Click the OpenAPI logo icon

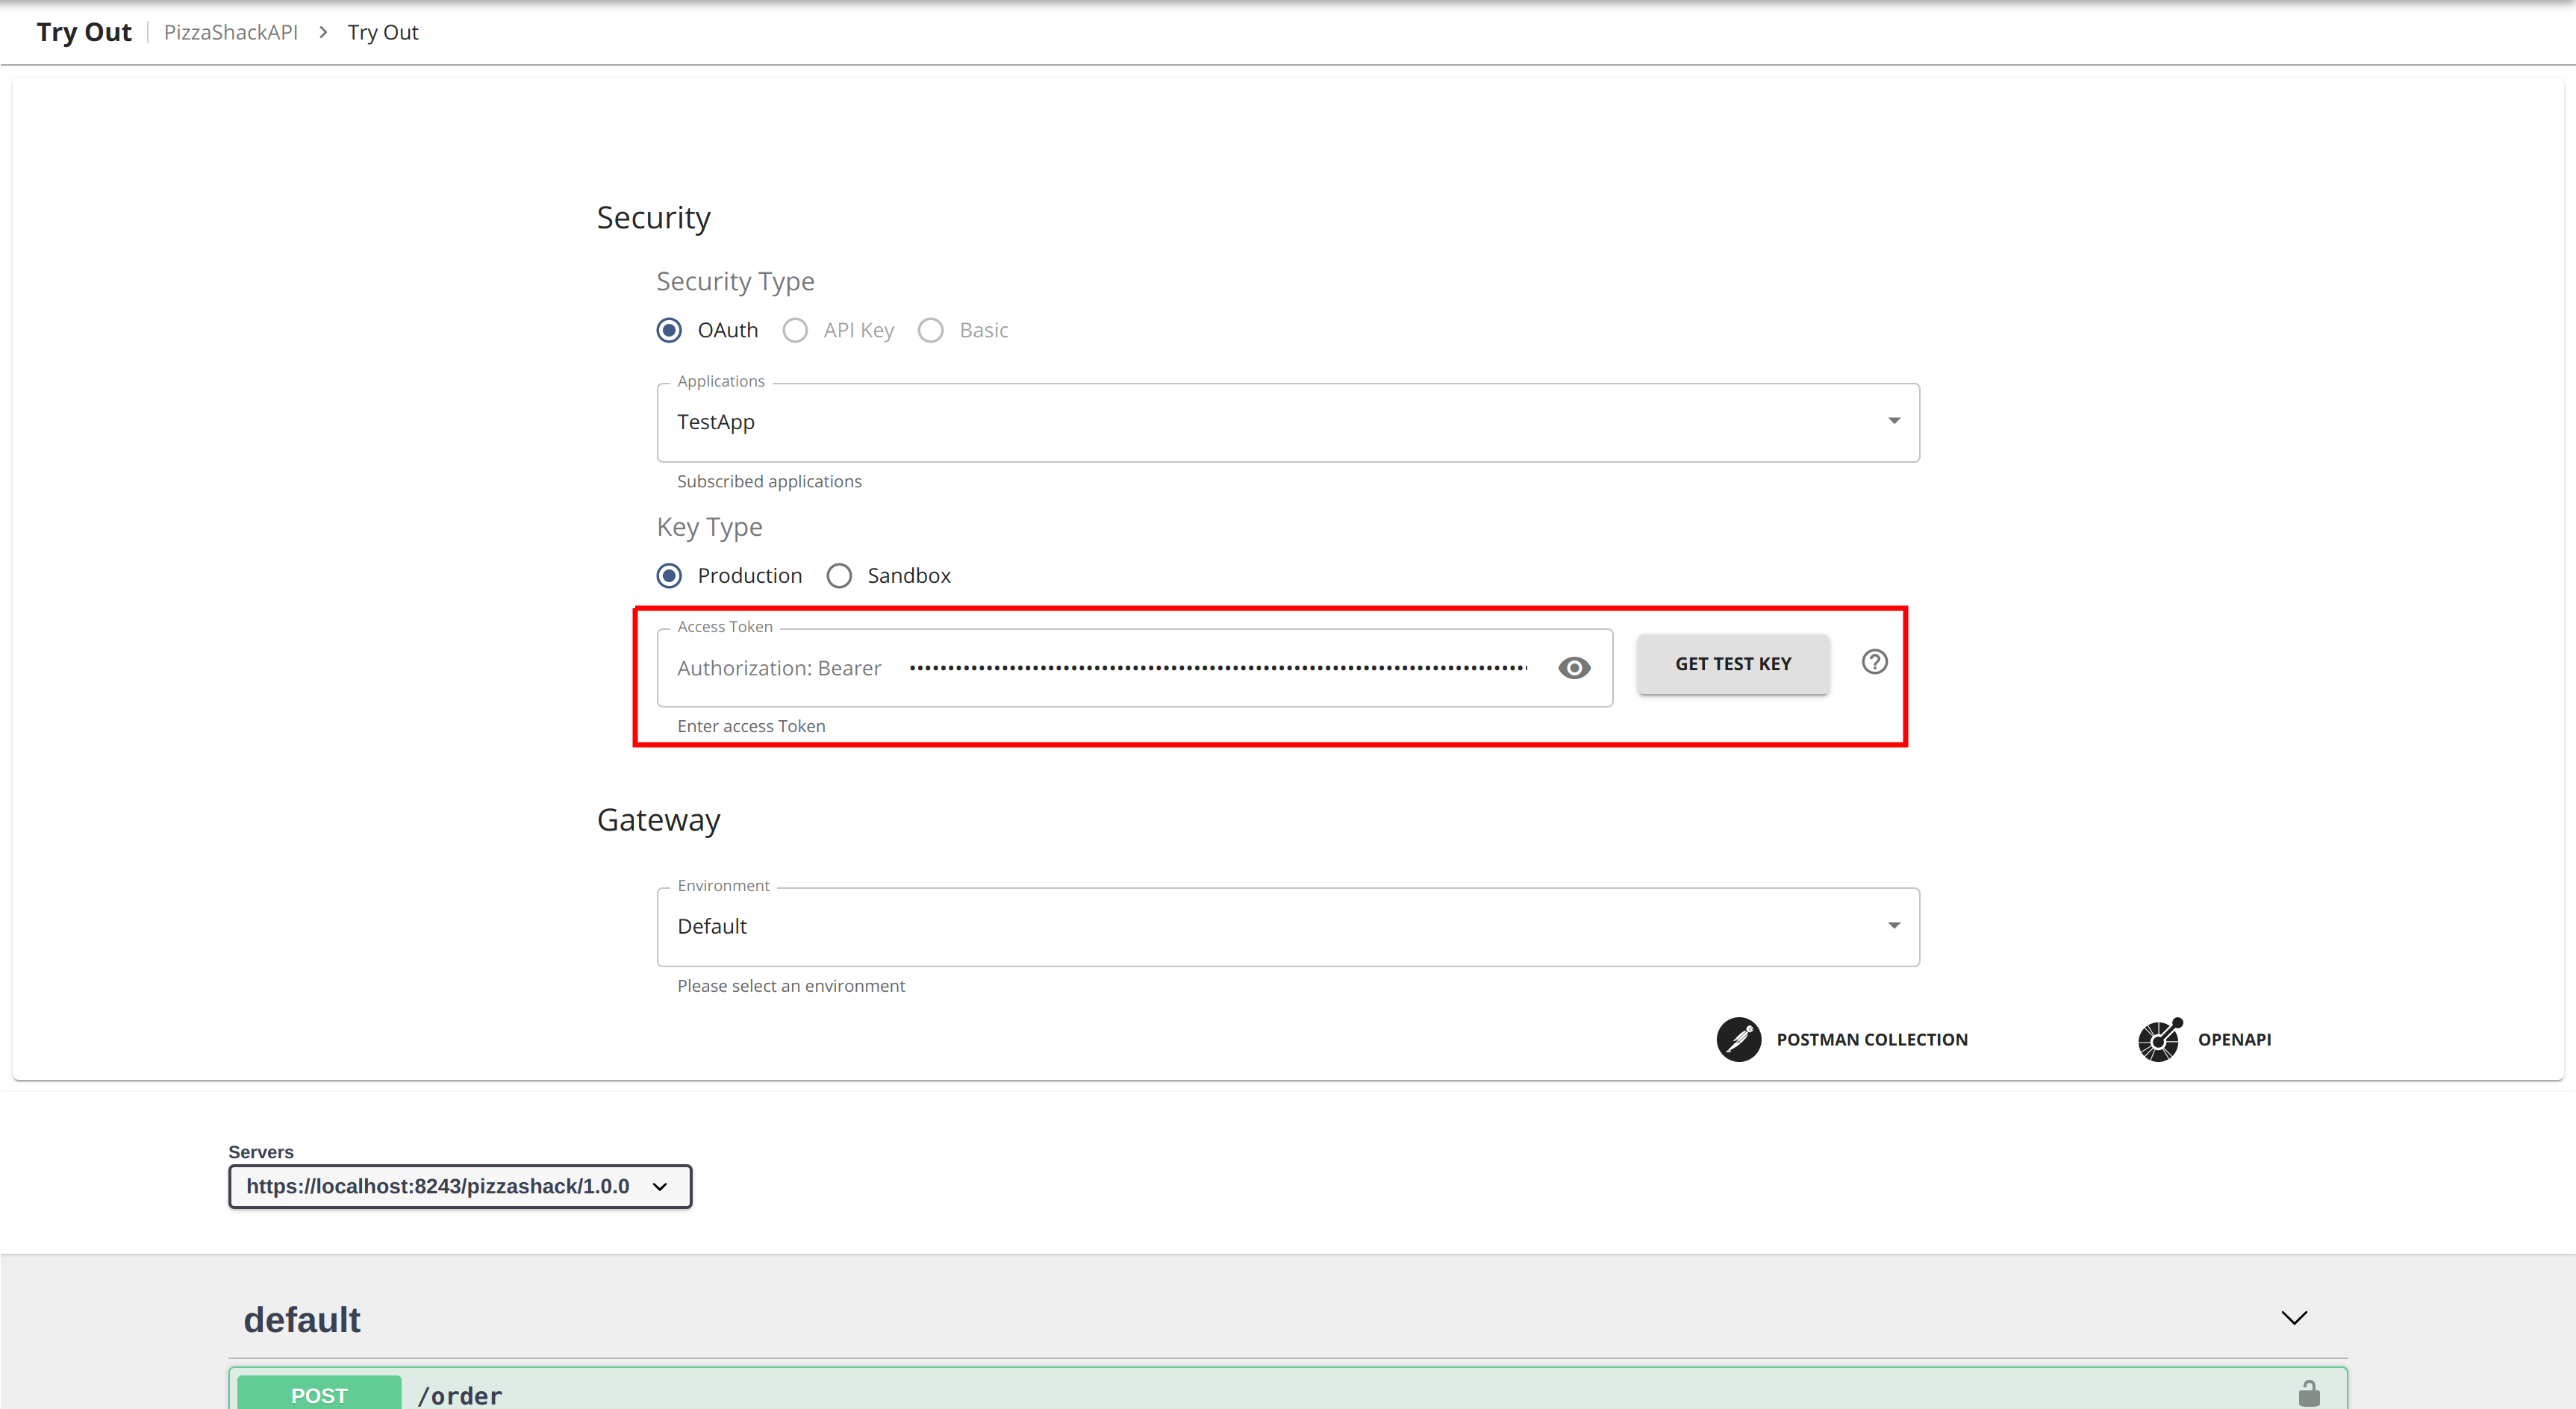coord(2160,1039)
